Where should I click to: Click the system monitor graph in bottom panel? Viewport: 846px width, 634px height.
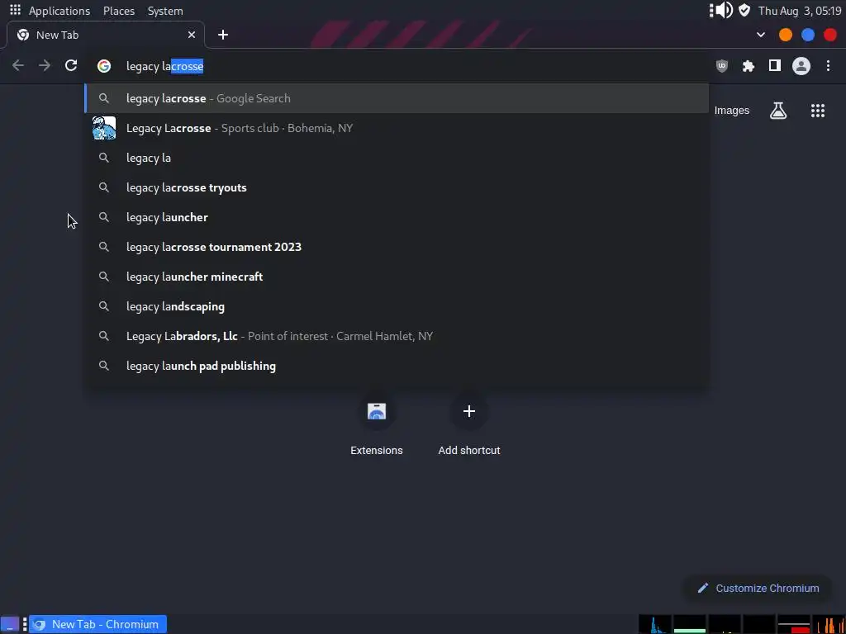coord(742,624)
